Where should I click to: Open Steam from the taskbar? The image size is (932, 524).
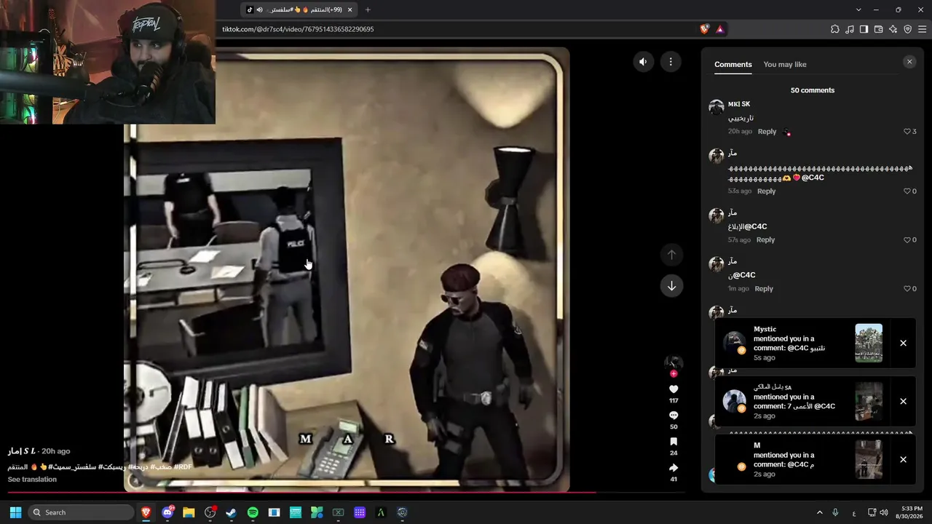click(x=231, y=512)
